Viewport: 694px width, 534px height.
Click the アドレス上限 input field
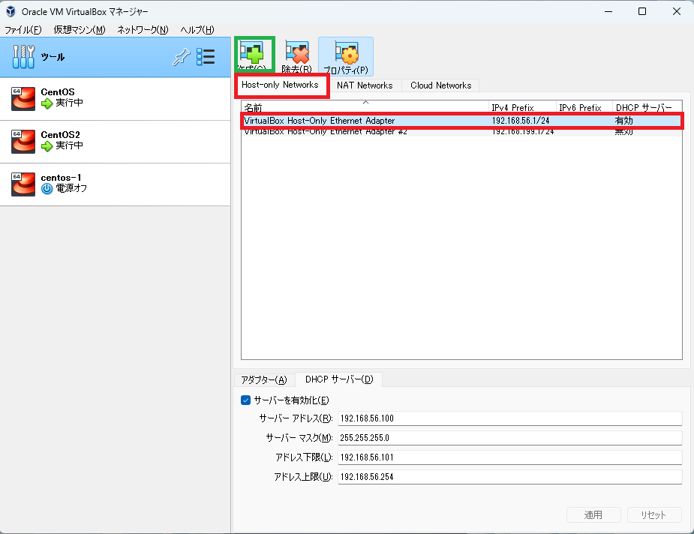[x=510, y=477]
